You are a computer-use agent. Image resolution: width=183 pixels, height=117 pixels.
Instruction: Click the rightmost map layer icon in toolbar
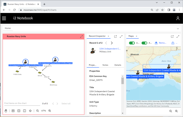tap(173, 43)
